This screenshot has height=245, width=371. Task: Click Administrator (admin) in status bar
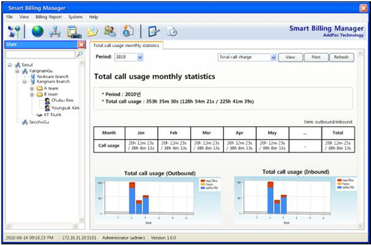pyautogui.click(x=123, y=238)
